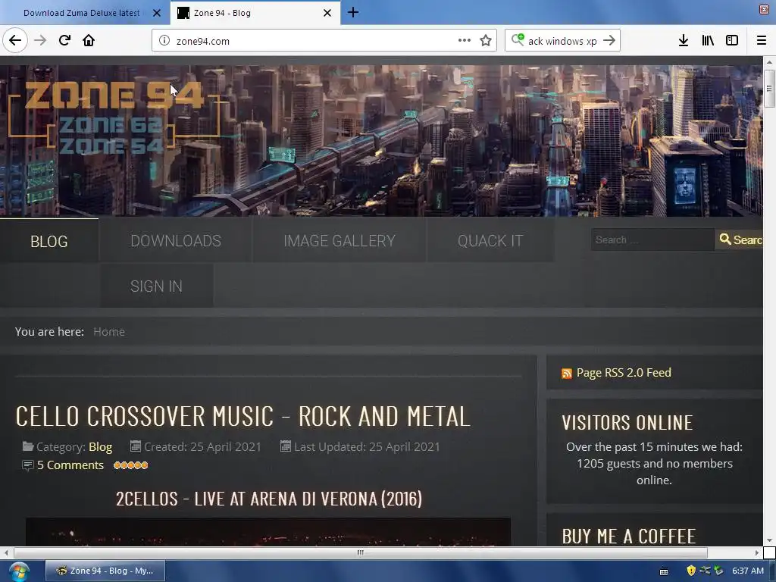Image resolution: width=776 pixels, height=582 pixels.
Task: Play the 2Cellos concert video thumbnail
Action: (268, 532)
